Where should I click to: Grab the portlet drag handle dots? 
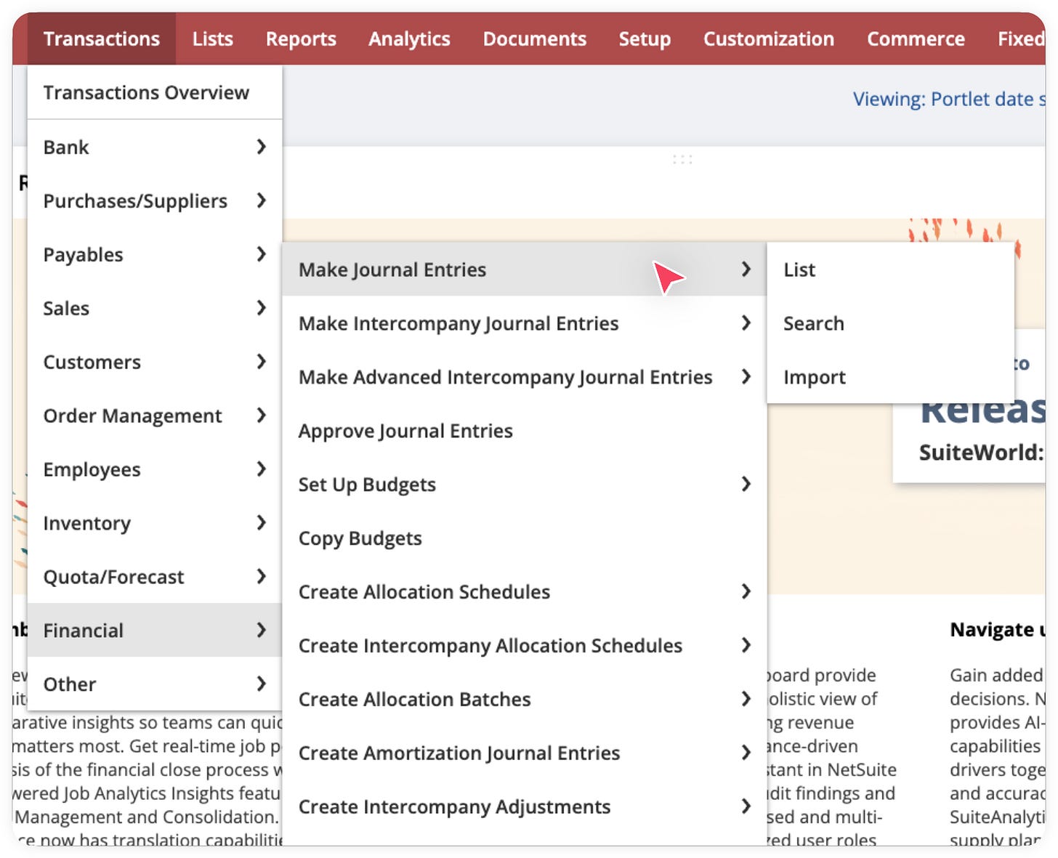coord(682,159)
